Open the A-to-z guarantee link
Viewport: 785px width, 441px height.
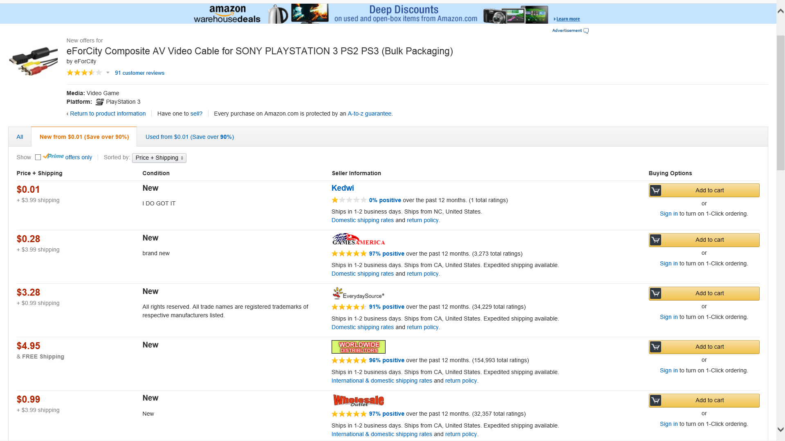[x=370, y=114]
